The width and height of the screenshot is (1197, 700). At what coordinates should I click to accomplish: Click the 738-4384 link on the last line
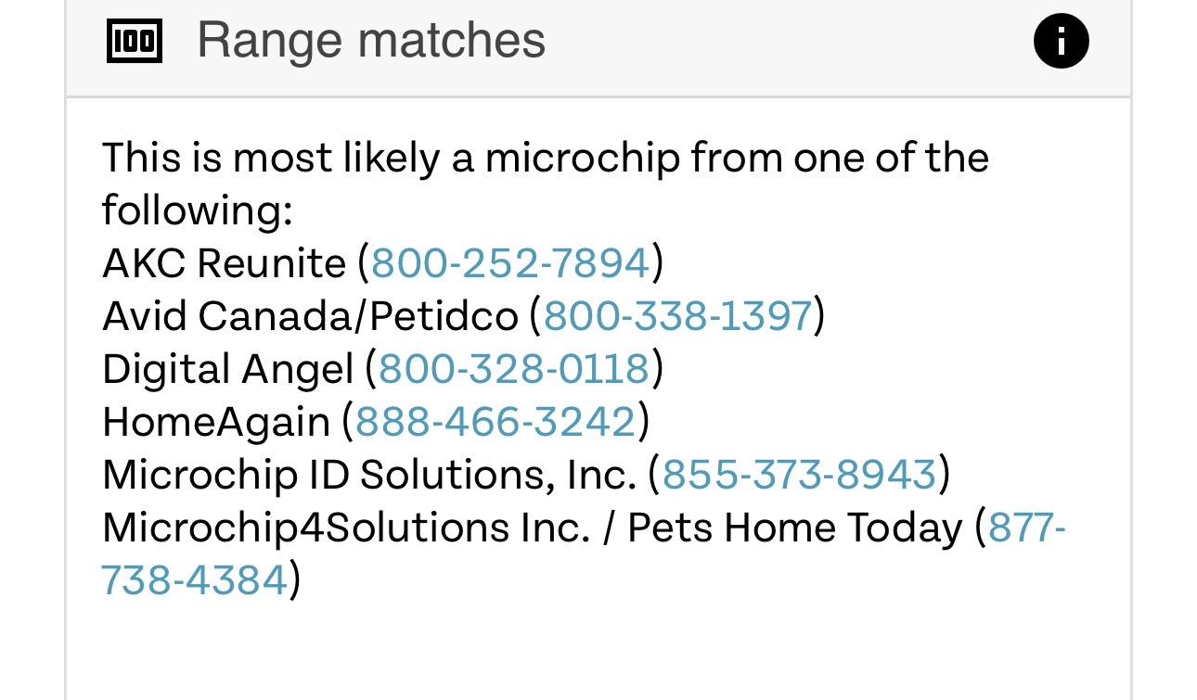pyautogui.click(x=194, y=580)
